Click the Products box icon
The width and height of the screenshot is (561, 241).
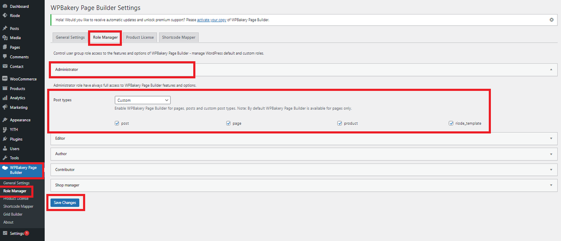pyautogui.click(x=5, y=89)
